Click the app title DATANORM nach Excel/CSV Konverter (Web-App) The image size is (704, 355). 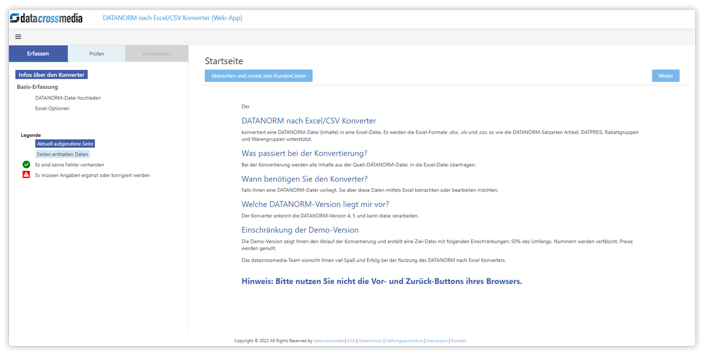click(172, 18)
